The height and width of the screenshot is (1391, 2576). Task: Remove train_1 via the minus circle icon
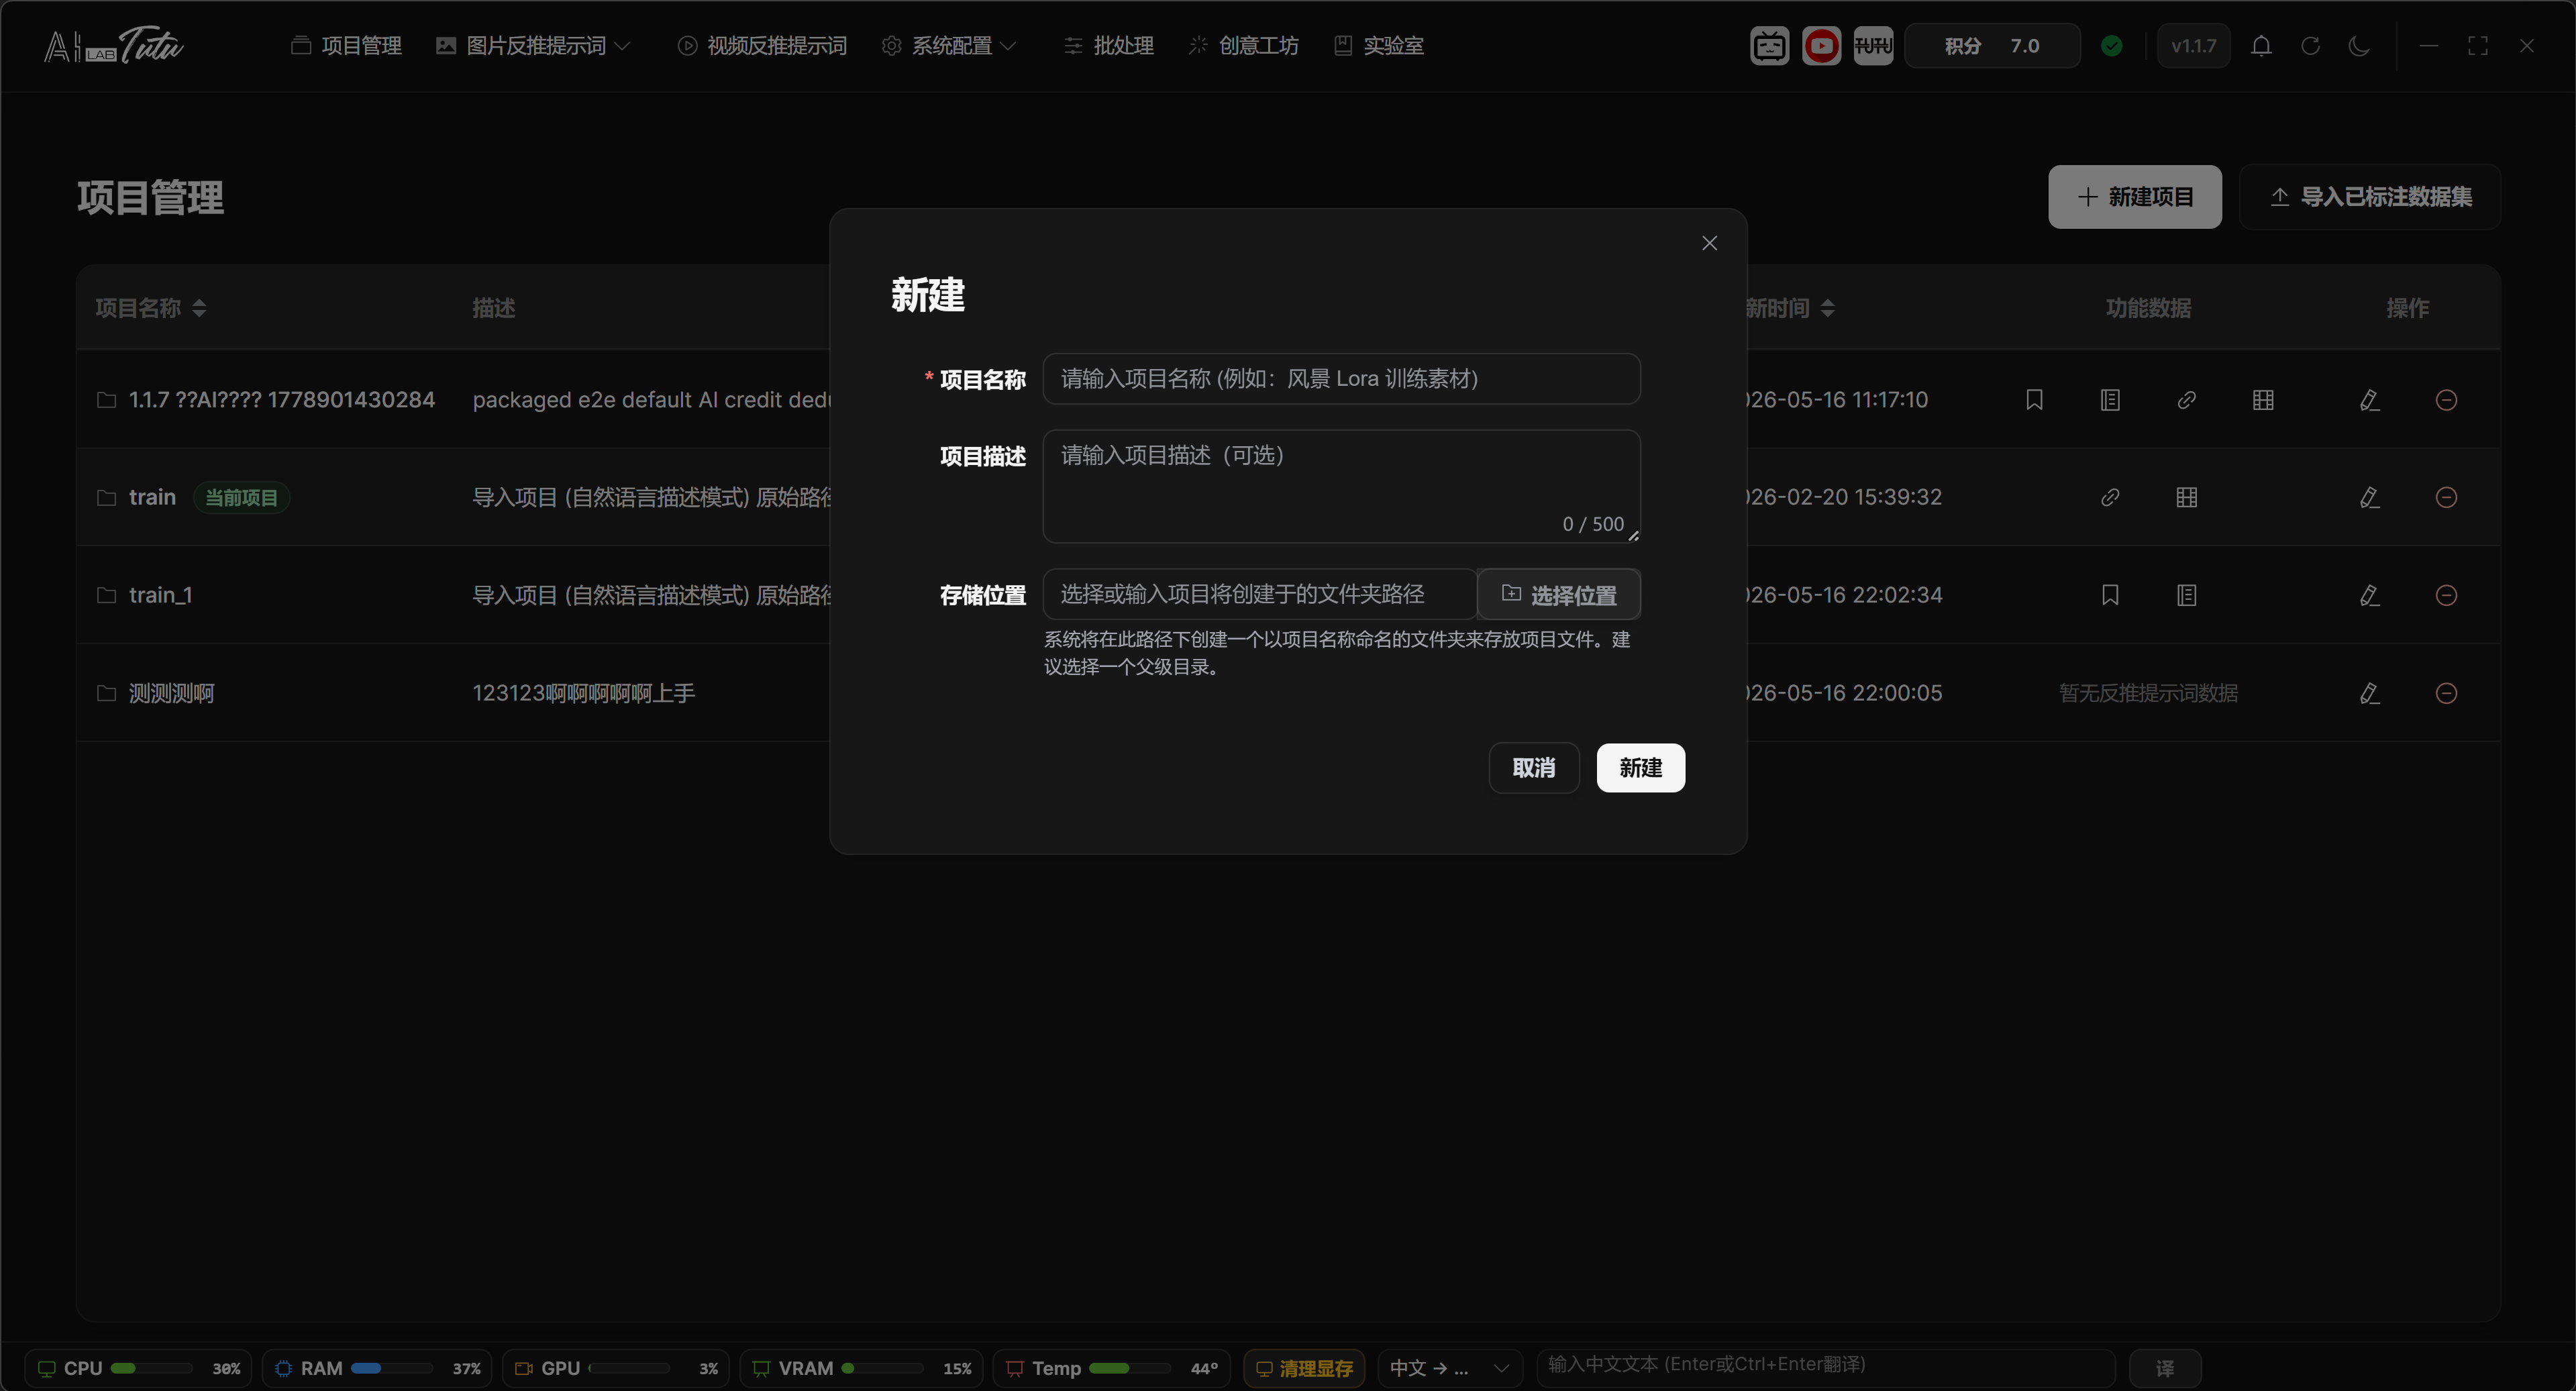tap(2446, 595)
